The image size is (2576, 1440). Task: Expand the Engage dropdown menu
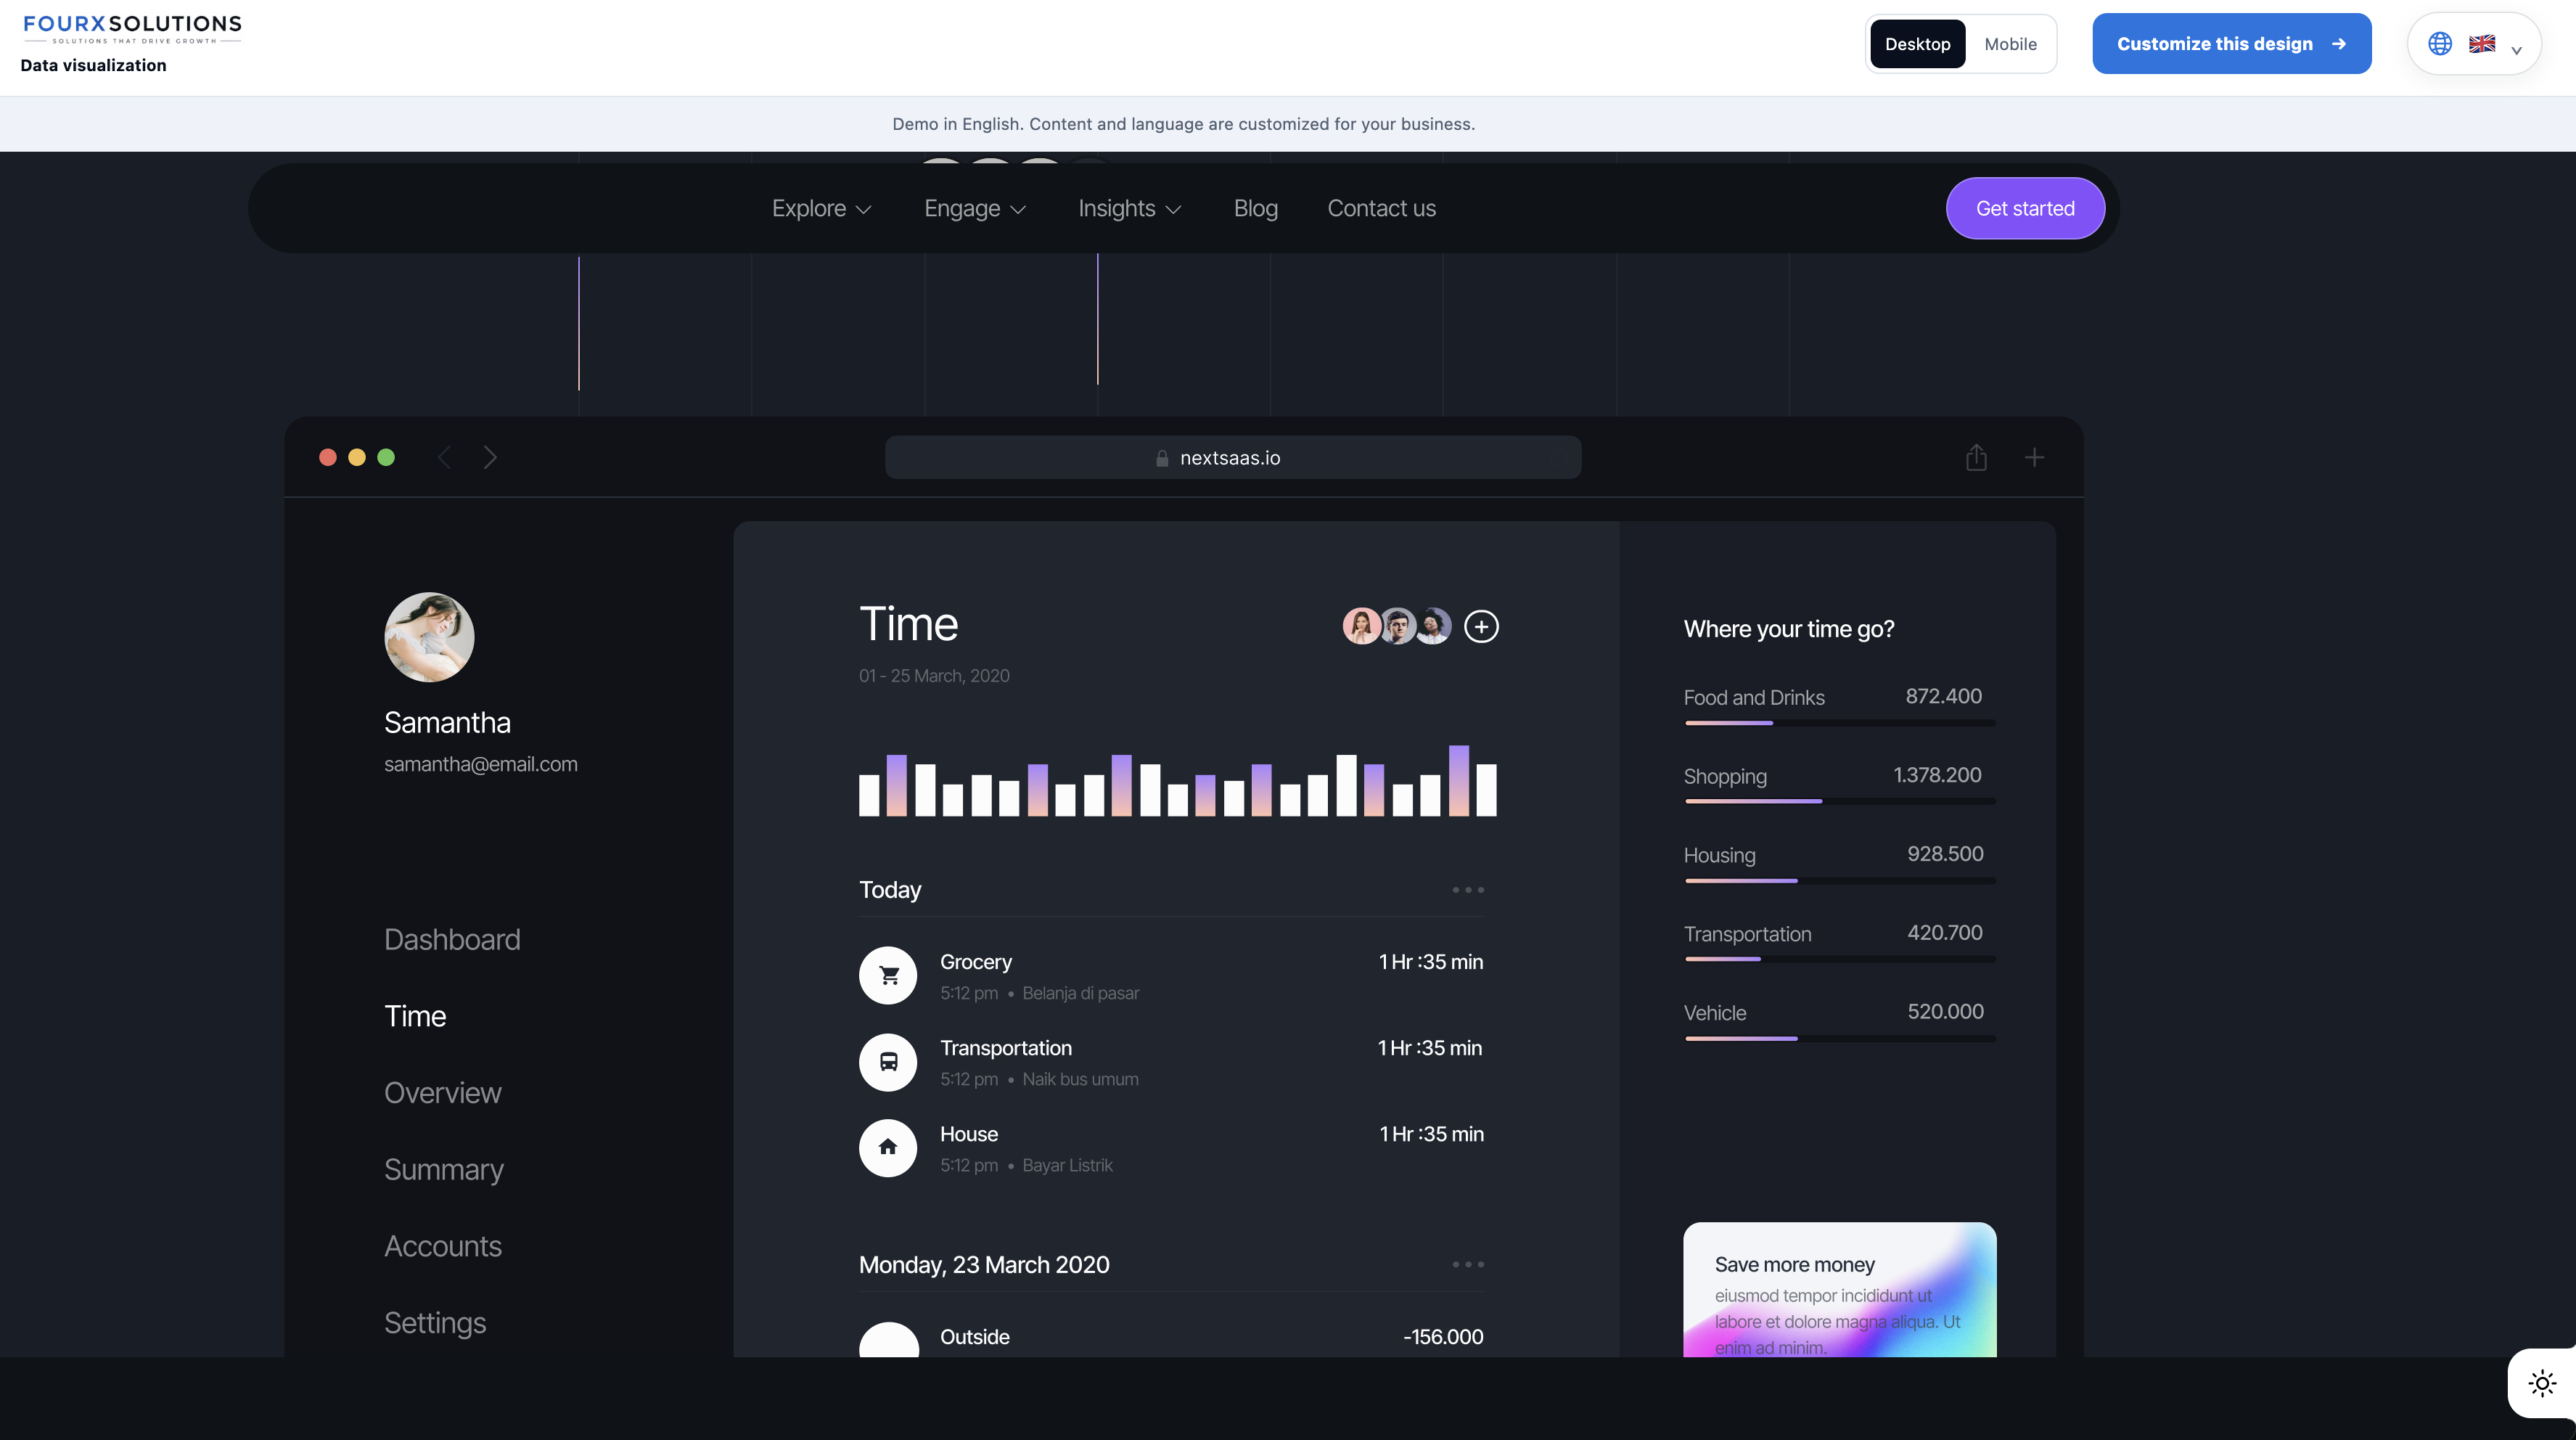coord(975,208)
